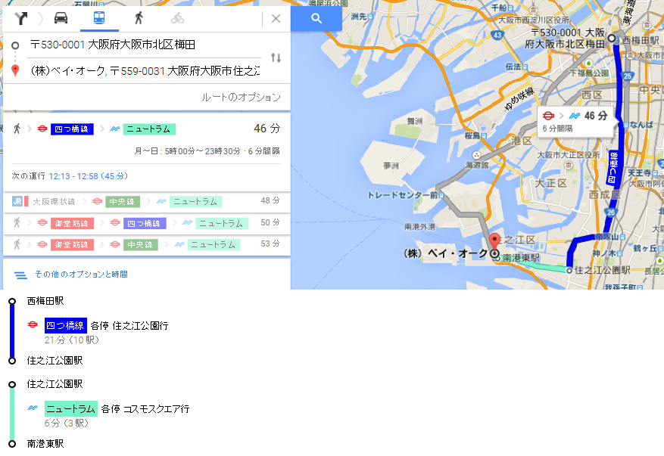Switch to driving directions car icon
The height and width of the screenshot is (456, 664).
coord(61,17)
